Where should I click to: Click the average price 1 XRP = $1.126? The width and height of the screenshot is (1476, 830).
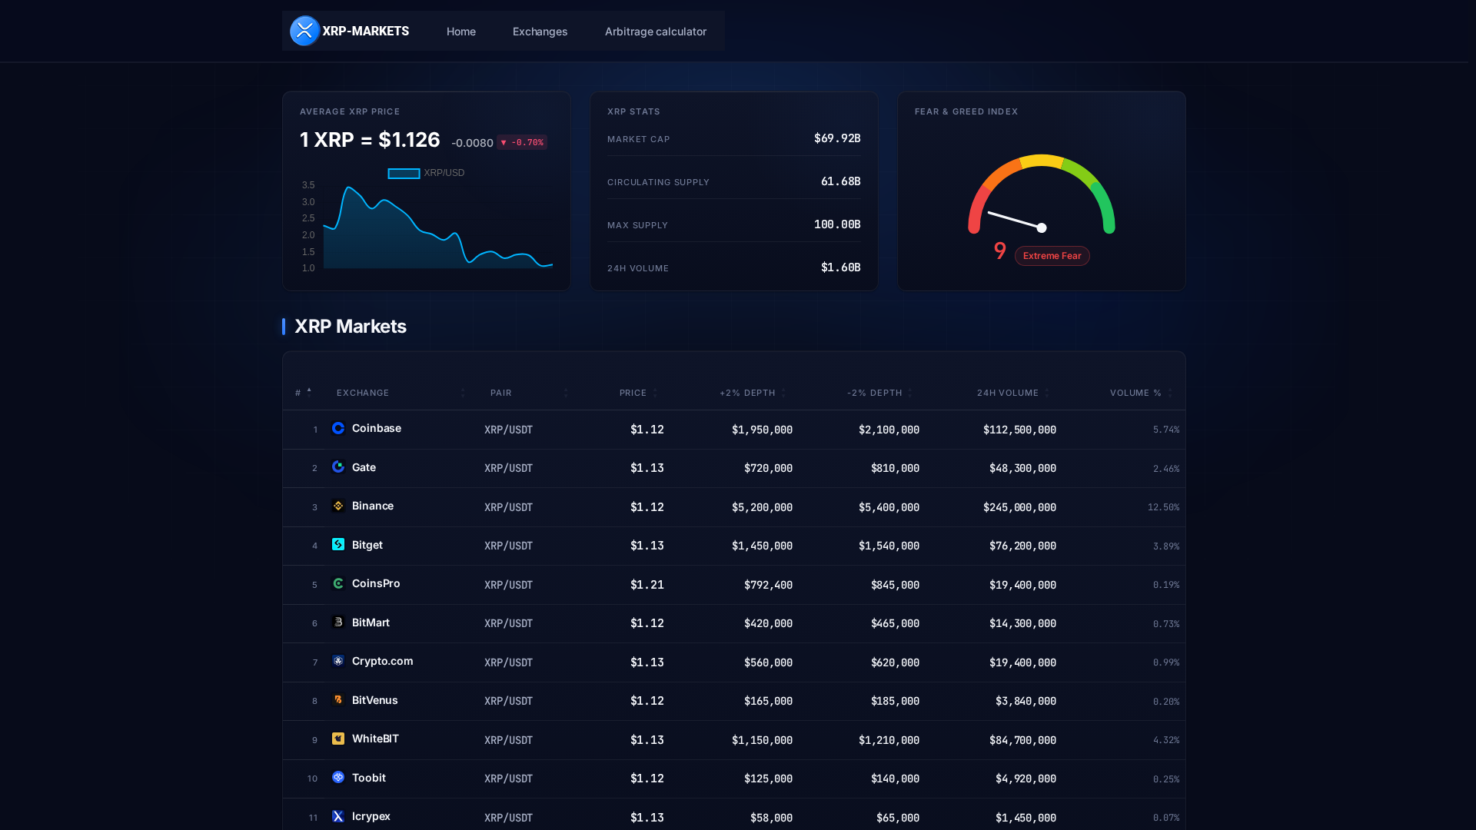pos(370,140)
